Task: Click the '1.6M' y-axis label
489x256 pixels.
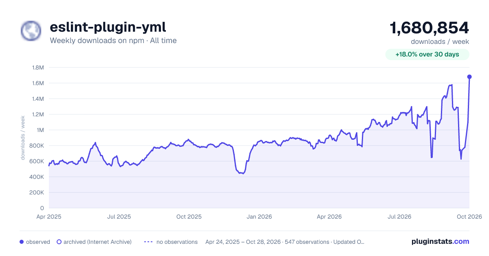Action: [37, 83]
